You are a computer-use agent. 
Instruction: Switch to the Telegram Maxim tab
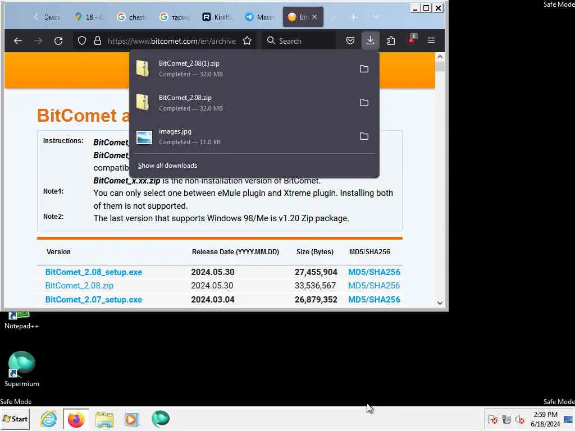261,17
